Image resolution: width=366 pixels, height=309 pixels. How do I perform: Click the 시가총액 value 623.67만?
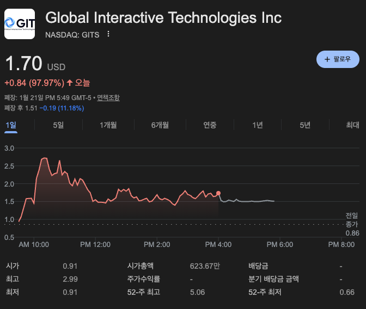coord(205,266)
